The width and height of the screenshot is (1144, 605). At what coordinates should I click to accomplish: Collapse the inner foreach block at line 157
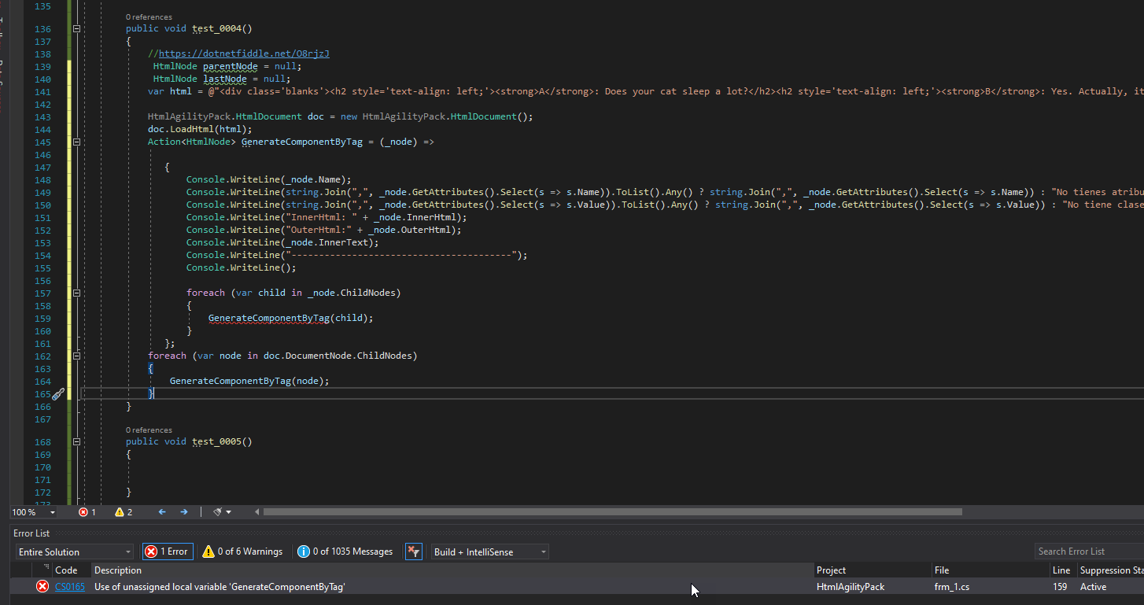click(x=76, y=293)
